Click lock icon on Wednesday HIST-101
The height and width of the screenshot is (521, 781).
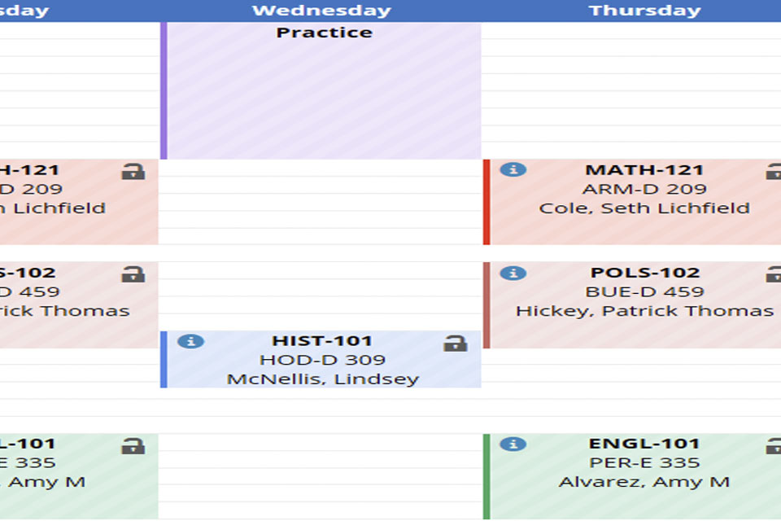(456, 343)
